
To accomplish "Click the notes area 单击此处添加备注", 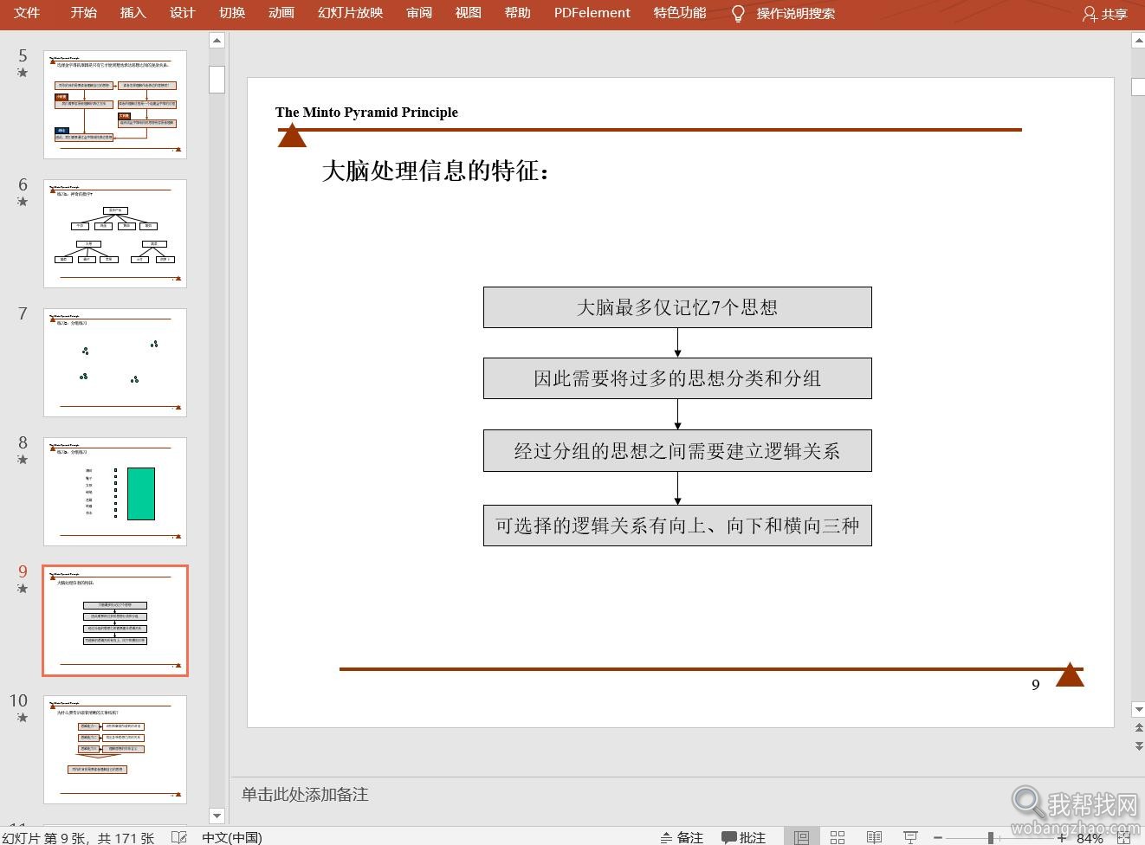I will click(305, 794).
